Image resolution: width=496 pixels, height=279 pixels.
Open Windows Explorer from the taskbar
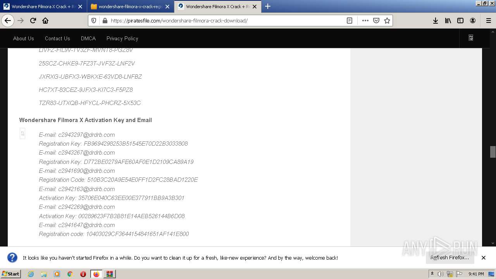[44, 274]
